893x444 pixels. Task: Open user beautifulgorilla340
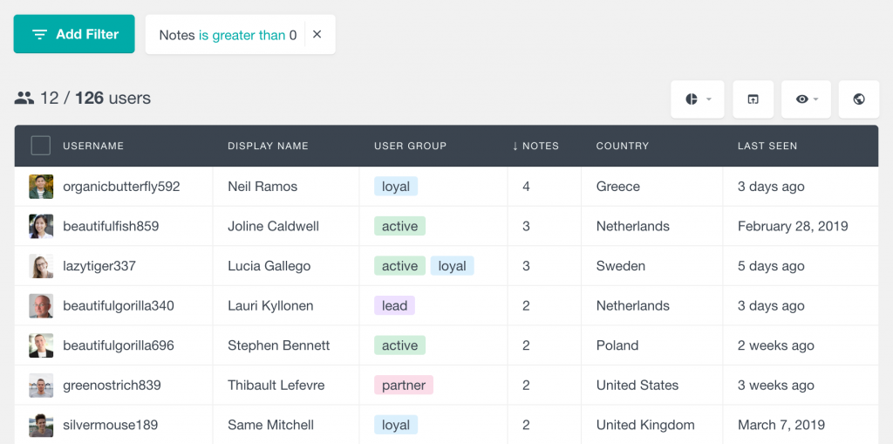click(119, 306)
